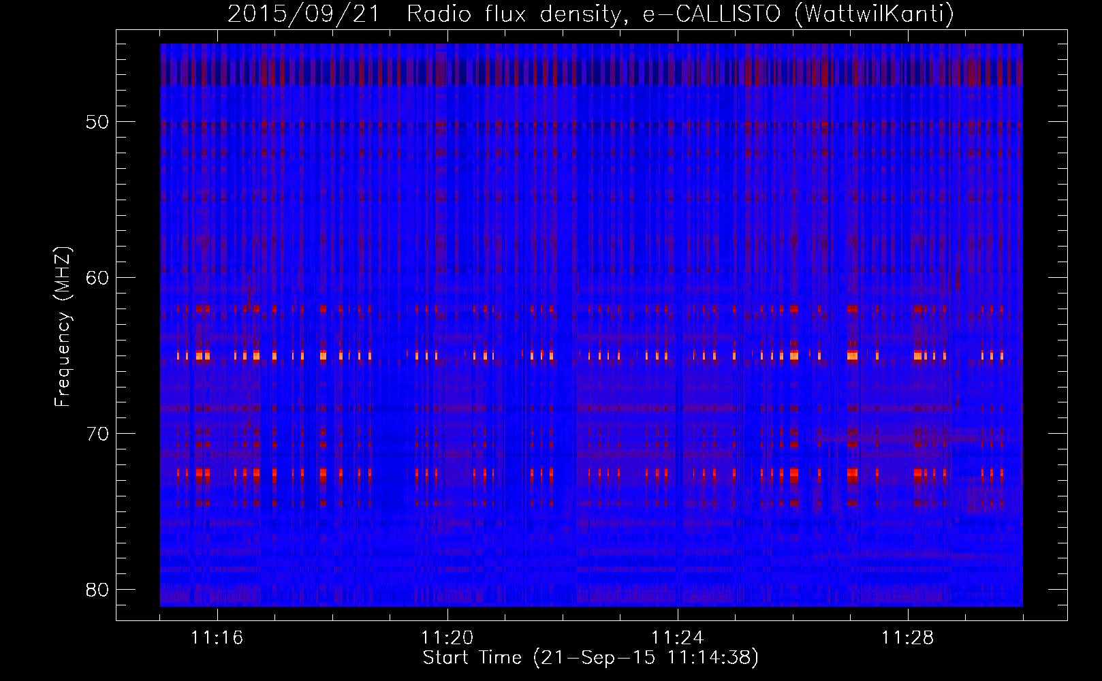Click the 11:24 time tick label
Image resolution: width=1102 pixels, height=681 pixels.
pyautogui.click(x=678, y=638)
